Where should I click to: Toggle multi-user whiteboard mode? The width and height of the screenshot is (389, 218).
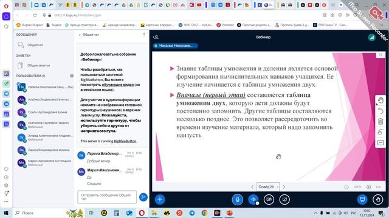[x=380, y=132]
